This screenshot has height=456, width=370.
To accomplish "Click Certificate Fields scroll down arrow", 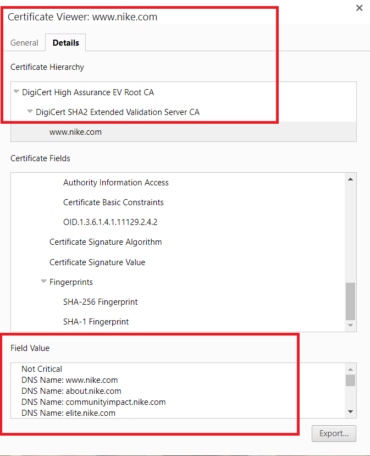I will point(351,326).
